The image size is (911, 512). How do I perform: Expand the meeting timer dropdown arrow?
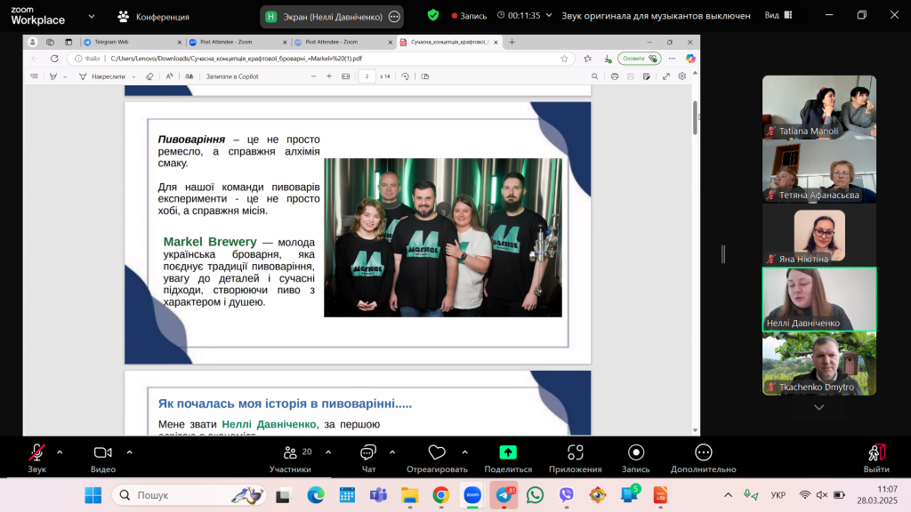548,15
